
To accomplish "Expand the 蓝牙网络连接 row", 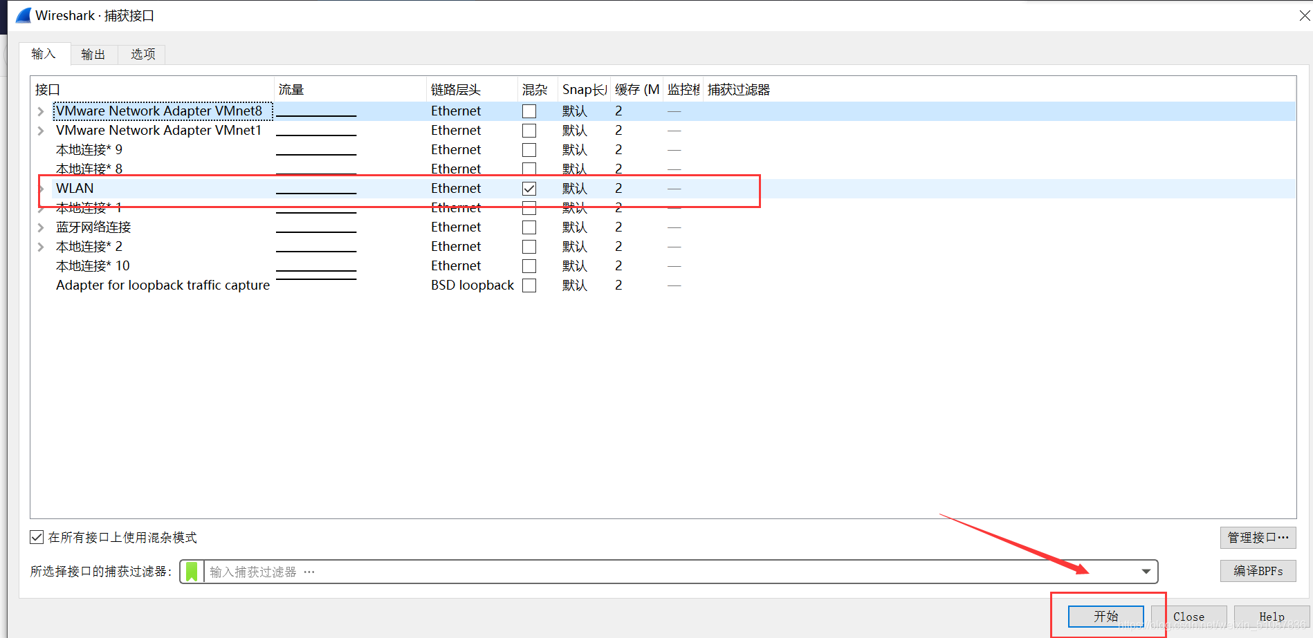I will (x=41, y=227).
